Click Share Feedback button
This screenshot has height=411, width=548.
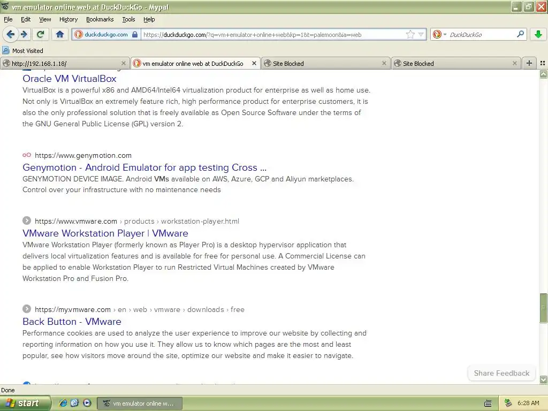coord(501,373)
